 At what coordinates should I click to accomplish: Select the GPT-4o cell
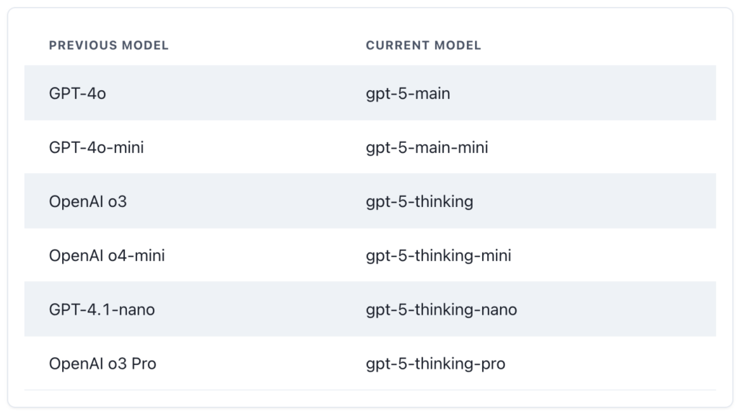[x=77, y=93]
